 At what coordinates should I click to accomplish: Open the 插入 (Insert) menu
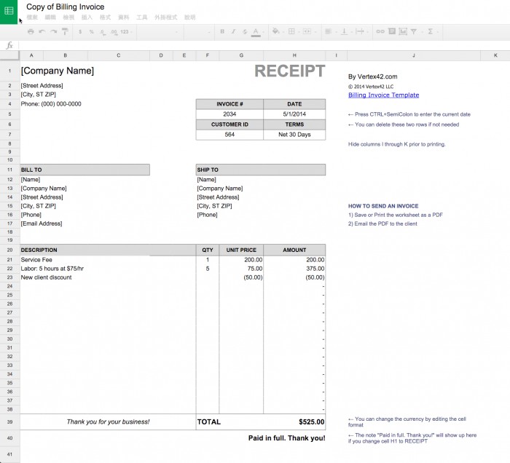87,17
